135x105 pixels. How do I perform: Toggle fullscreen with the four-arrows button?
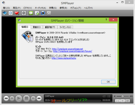point(117,101)
